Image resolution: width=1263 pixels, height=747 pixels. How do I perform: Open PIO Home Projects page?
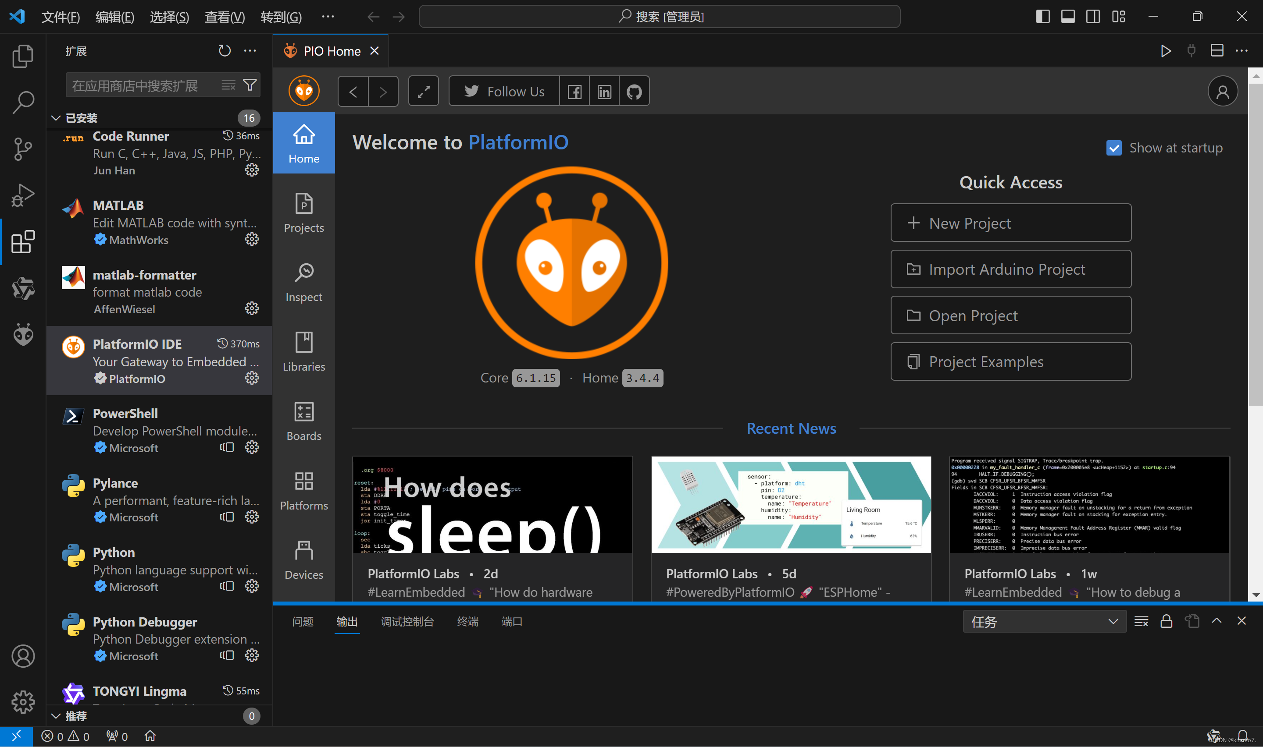(304, 213)
